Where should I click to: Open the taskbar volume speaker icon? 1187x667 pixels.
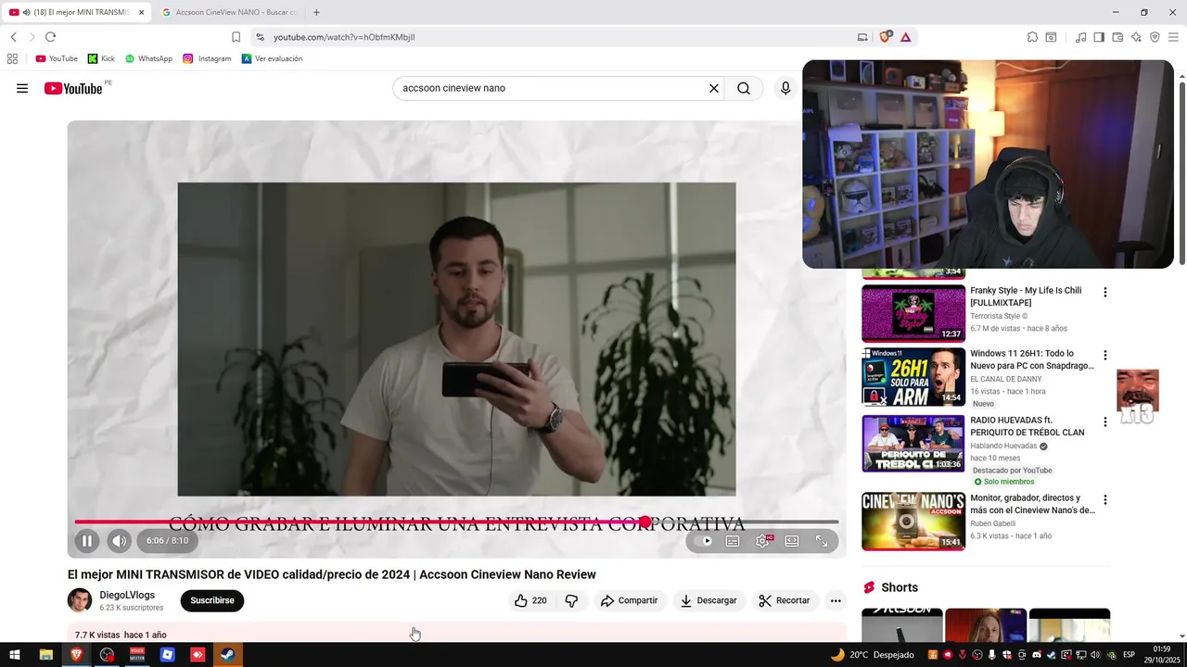[1095, 655]
